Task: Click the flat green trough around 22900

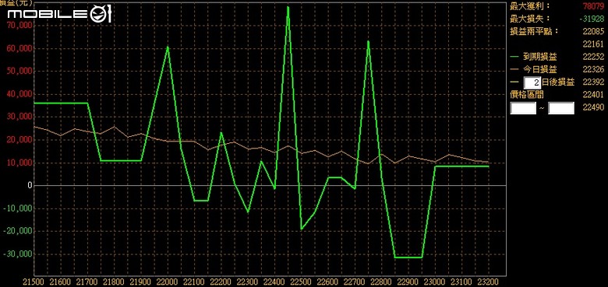Action: click(408, 257)
